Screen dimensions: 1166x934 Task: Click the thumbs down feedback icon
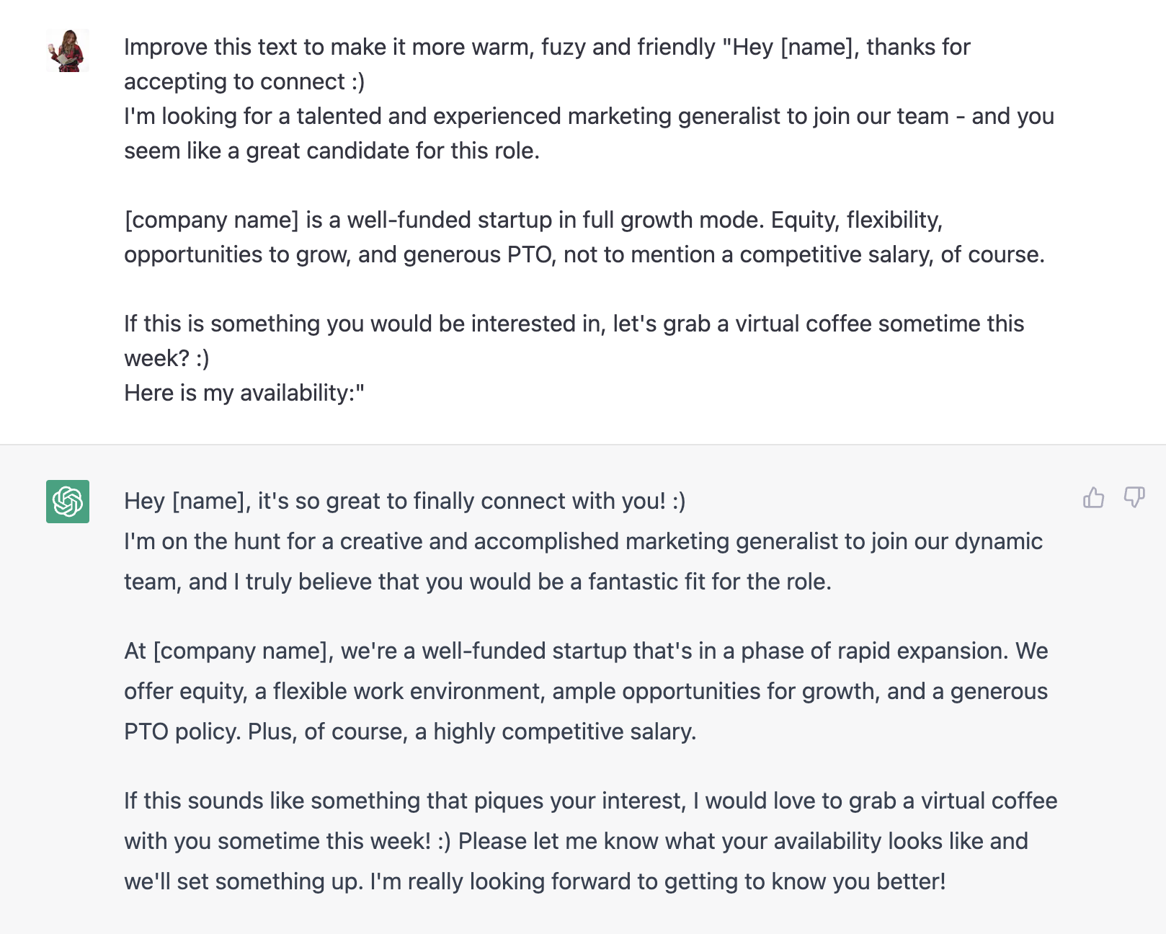pyautogui.click(x=1134, y=497)
